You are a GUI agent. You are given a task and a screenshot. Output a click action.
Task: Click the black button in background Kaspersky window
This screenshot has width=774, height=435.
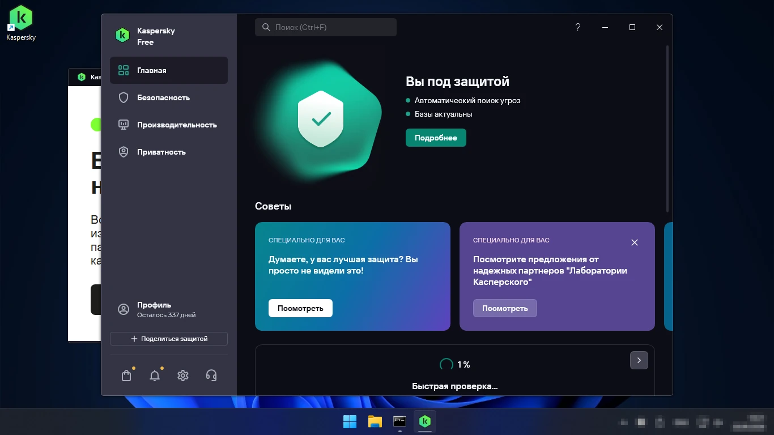96,300
